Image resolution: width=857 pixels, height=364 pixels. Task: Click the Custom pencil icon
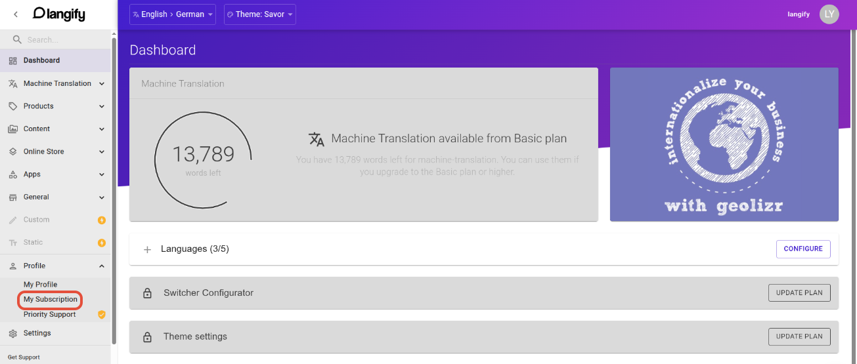tap(12, 220)
